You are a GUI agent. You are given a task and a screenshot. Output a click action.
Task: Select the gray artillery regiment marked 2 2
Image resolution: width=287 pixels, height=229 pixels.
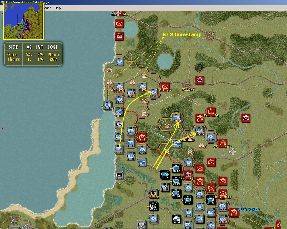click(x=165, y=187)
